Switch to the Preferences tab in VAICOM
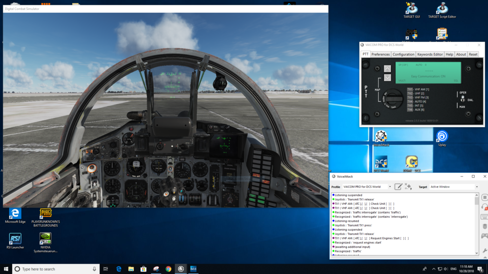The image size is (488, 274). [380, 55]
